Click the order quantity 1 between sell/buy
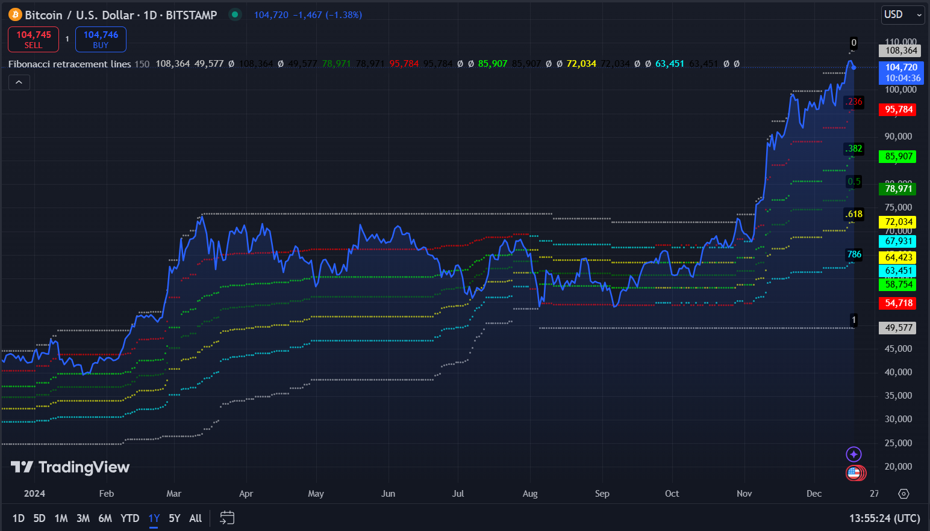 click(x=67, y=39)
